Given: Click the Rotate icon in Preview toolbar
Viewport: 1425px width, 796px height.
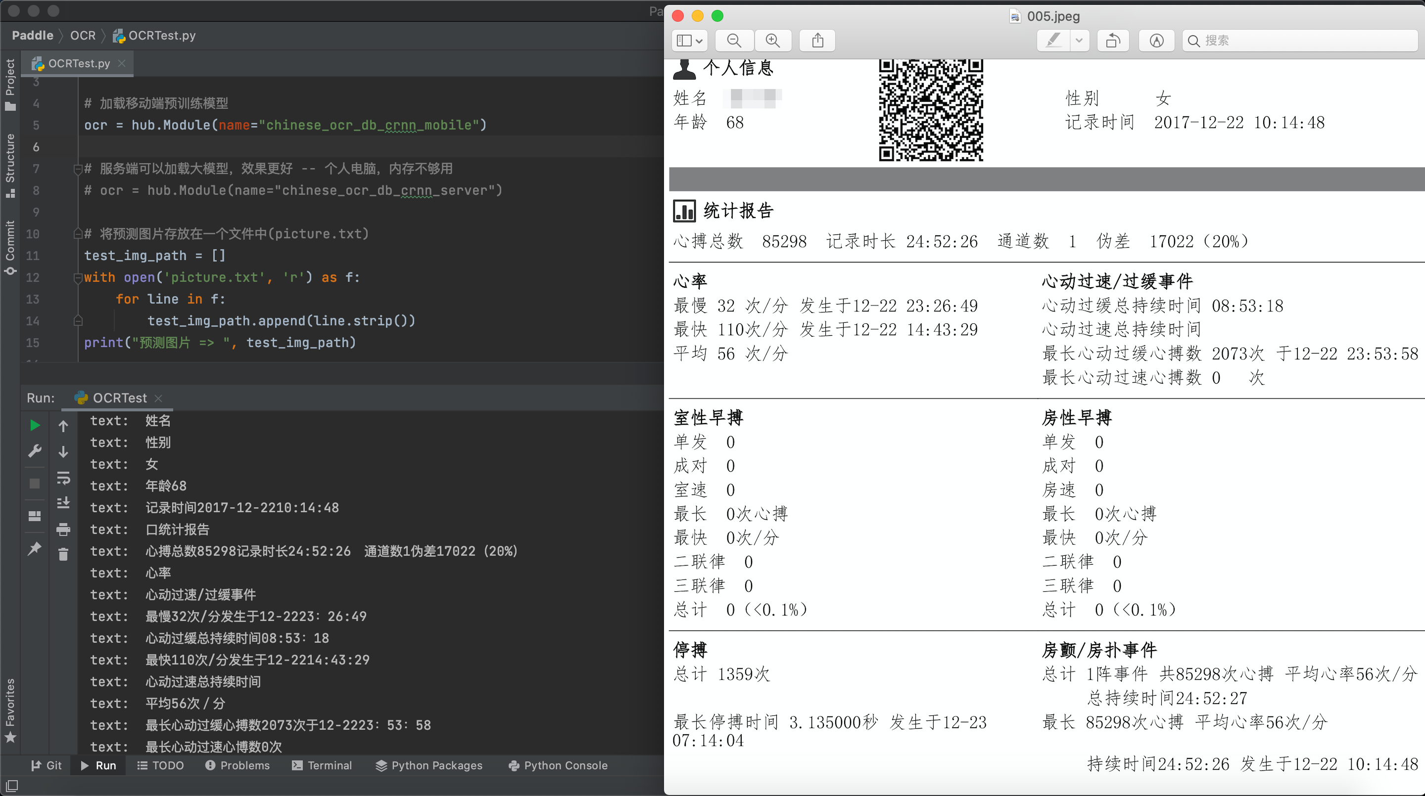Looking at the screenshot, I should click(1113, 41).
